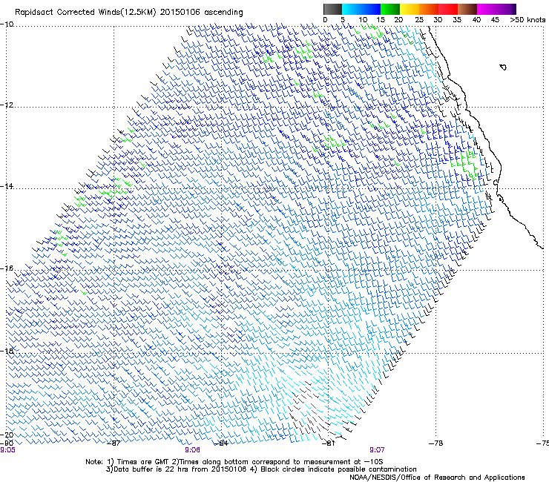The height and width of the screenshot is (482, 549).
Task: Click the brown 35-40 knots legend color
Action: 467,9
